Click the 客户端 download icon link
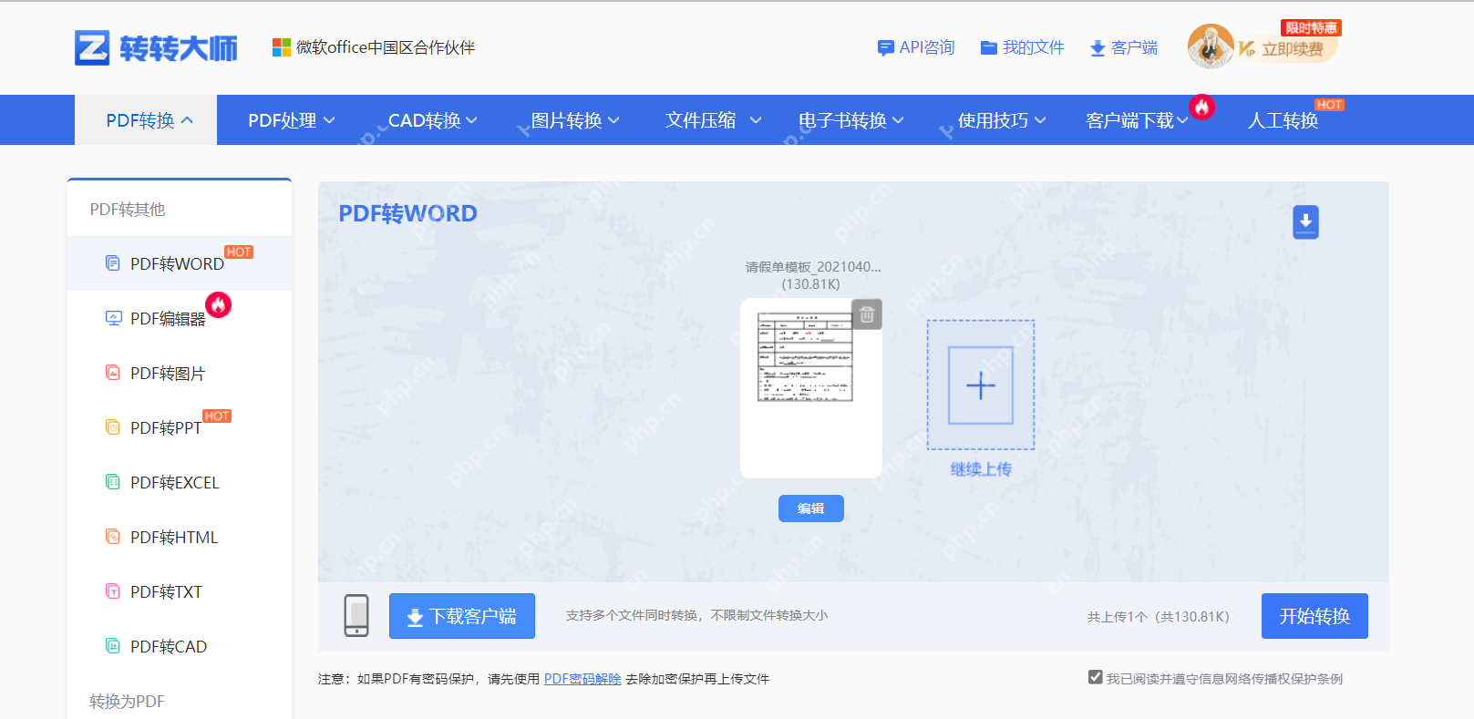The width and height of the screenshot is (1474, 719). click(x=1124, y=47)
